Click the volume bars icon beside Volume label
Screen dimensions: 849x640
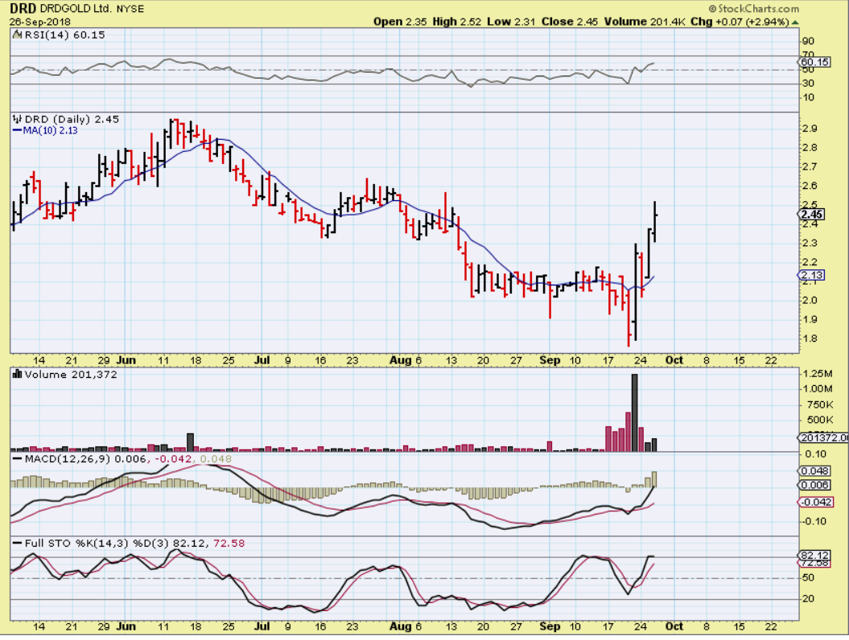point(15,374)
